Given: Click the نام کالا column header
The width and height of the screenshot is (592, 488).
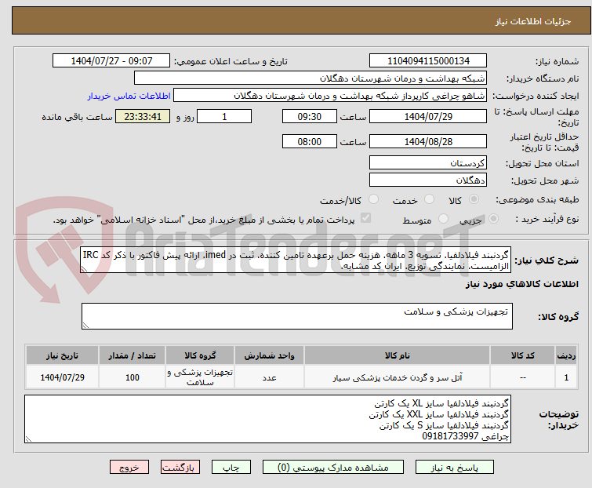Looking at the screenshot, I should tap(398, 355).
